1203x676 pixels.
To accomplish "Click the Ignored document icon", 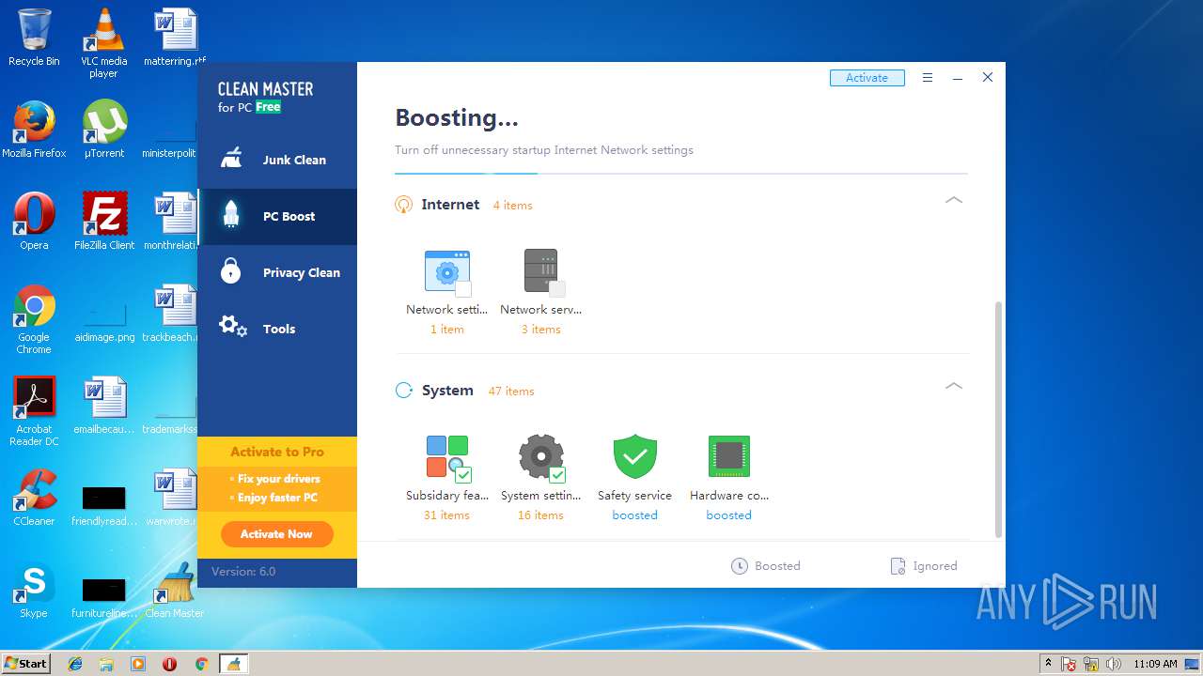I will 898,566.
